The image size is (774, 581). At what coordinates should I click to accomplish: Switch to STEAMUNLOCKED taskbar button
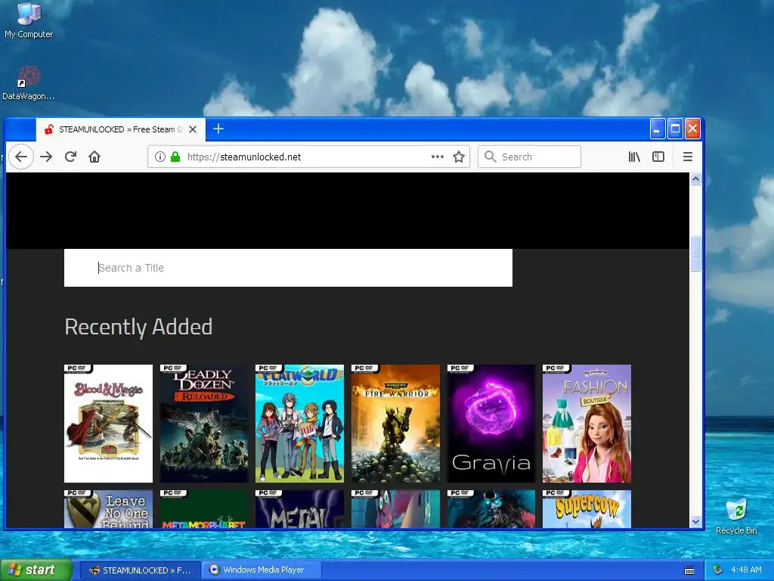(140, 570)
